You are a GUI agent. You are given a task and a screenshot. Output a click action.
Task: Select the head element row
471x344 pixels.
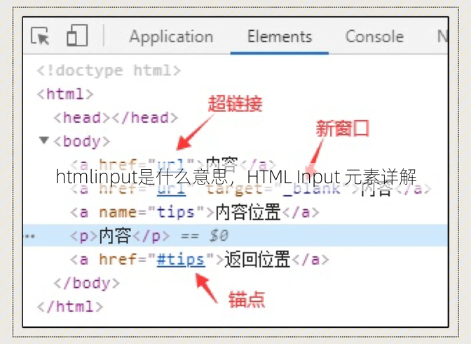tap(116, 118)
